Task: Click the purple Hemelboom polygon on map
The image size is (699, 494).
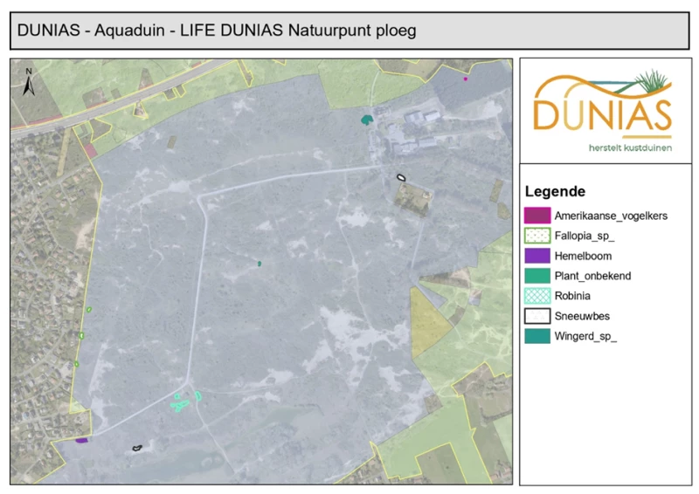Action: tap(81, 441)
